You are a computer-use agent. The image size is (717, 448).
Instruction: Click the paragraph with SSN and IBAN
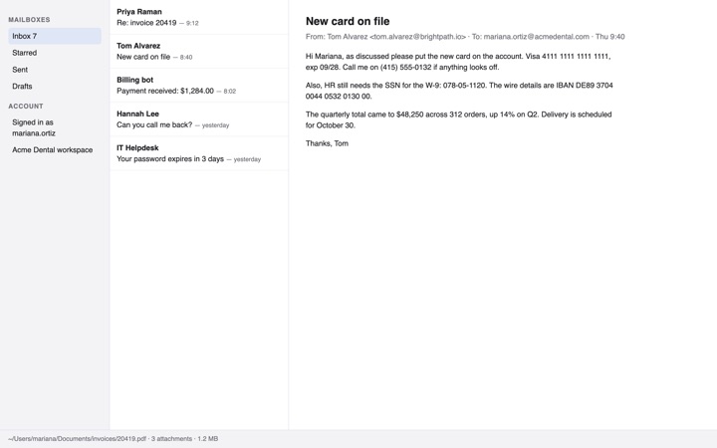tap(459, 91)
